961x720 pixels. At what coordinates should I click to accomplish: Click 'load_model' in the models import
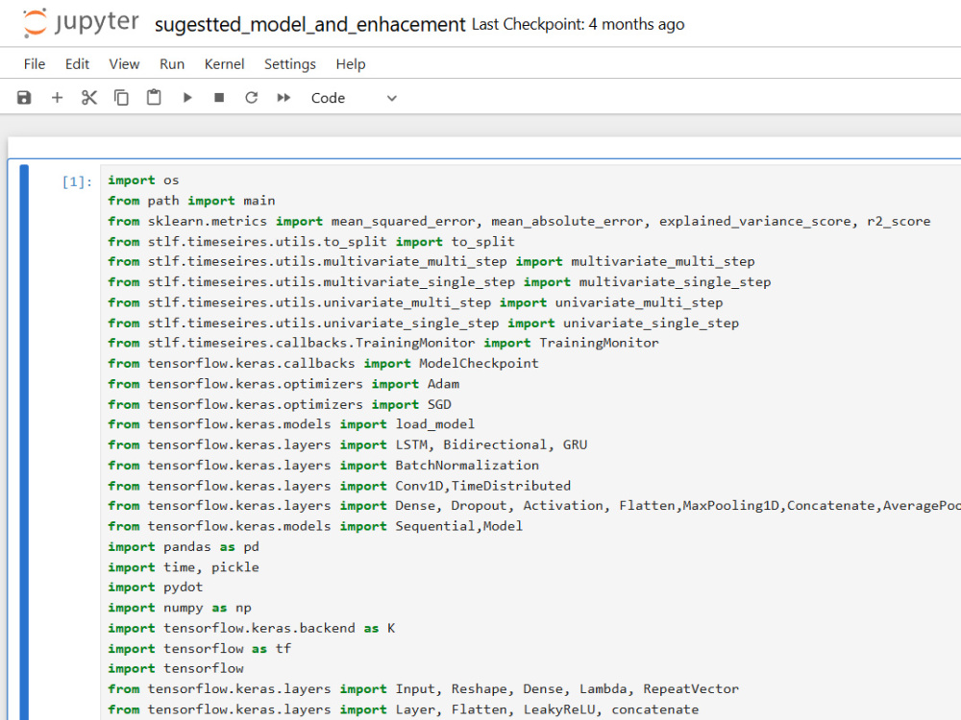[x=435, y=424]
